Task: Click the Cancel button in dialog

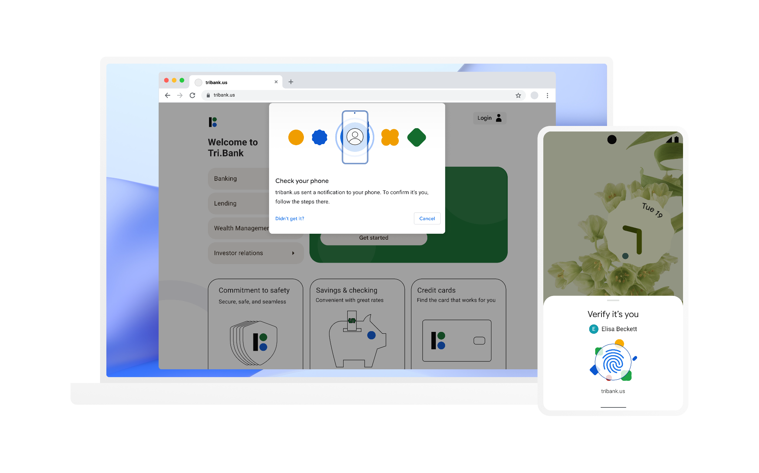Action: click(x=427, y=218)
